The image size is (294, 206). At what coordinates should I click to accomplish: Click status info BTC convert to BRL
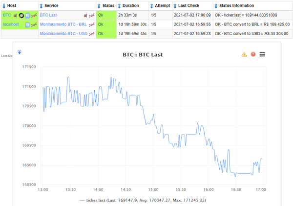[252, 24]
